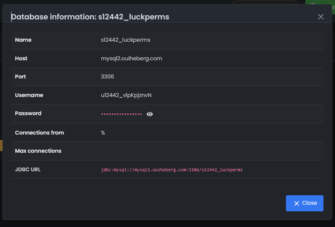335x227 pixels.
Task: Click the Username row label
Action: (x=29, y=95)
